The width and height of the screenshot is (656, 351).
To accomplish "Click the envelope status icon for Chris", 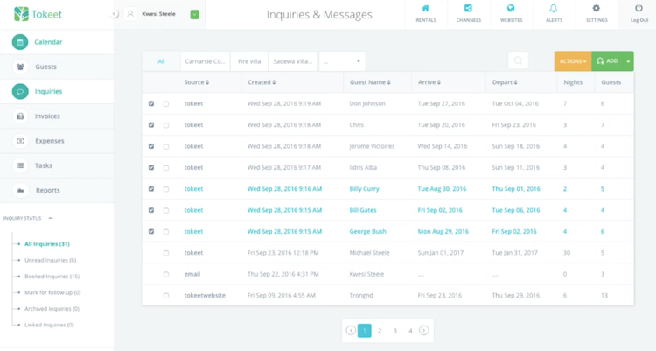I will point(151,125).
